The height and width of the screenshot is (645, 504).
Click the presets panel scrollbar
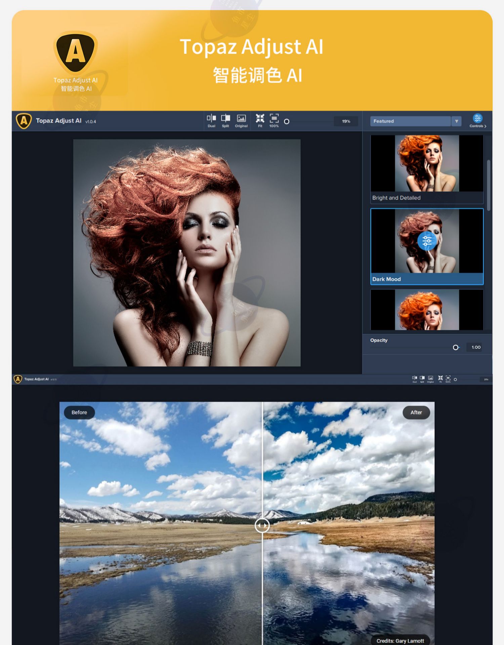489,185
